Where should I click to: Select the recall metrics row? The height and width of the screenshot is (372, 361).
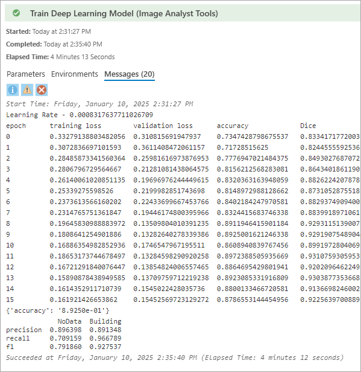coord(64,338)
